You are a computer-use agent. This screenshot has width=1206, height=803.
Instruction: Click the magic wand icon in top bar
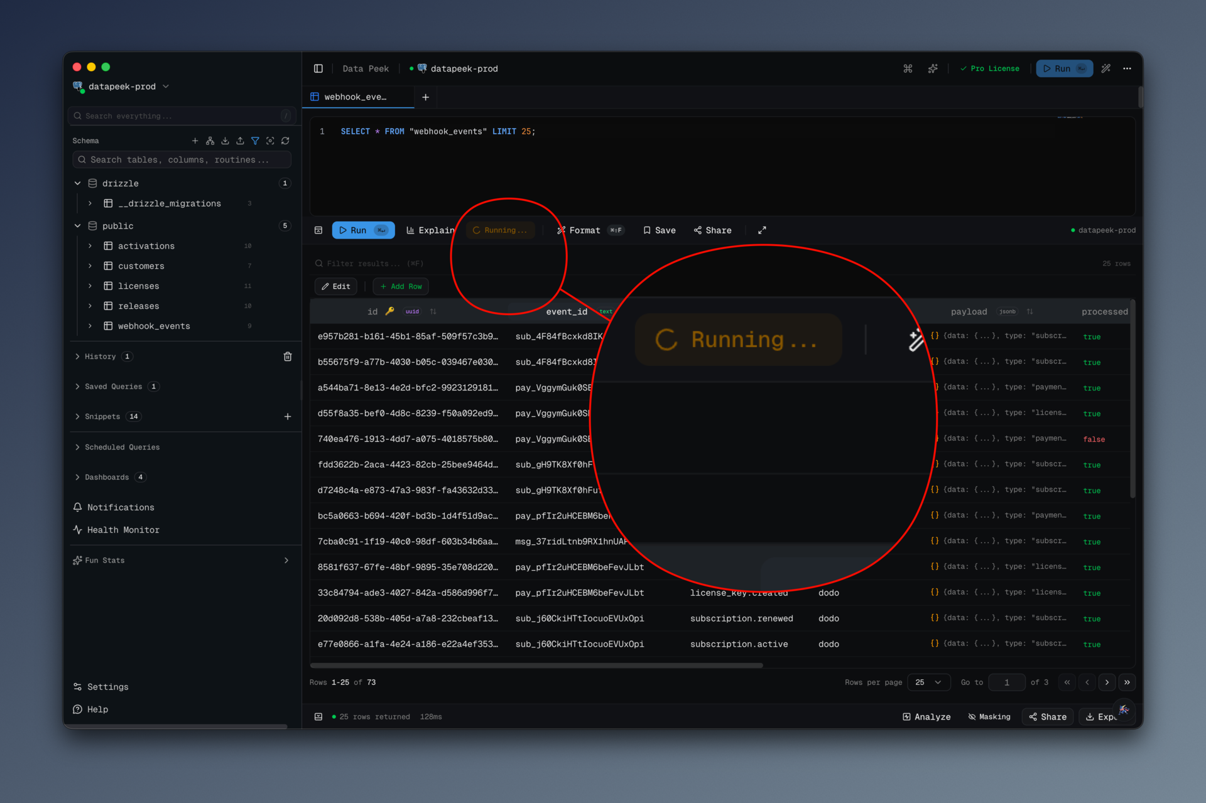[x=1106, y=68]
